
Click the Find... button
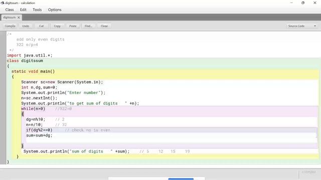tap(88, 26)
